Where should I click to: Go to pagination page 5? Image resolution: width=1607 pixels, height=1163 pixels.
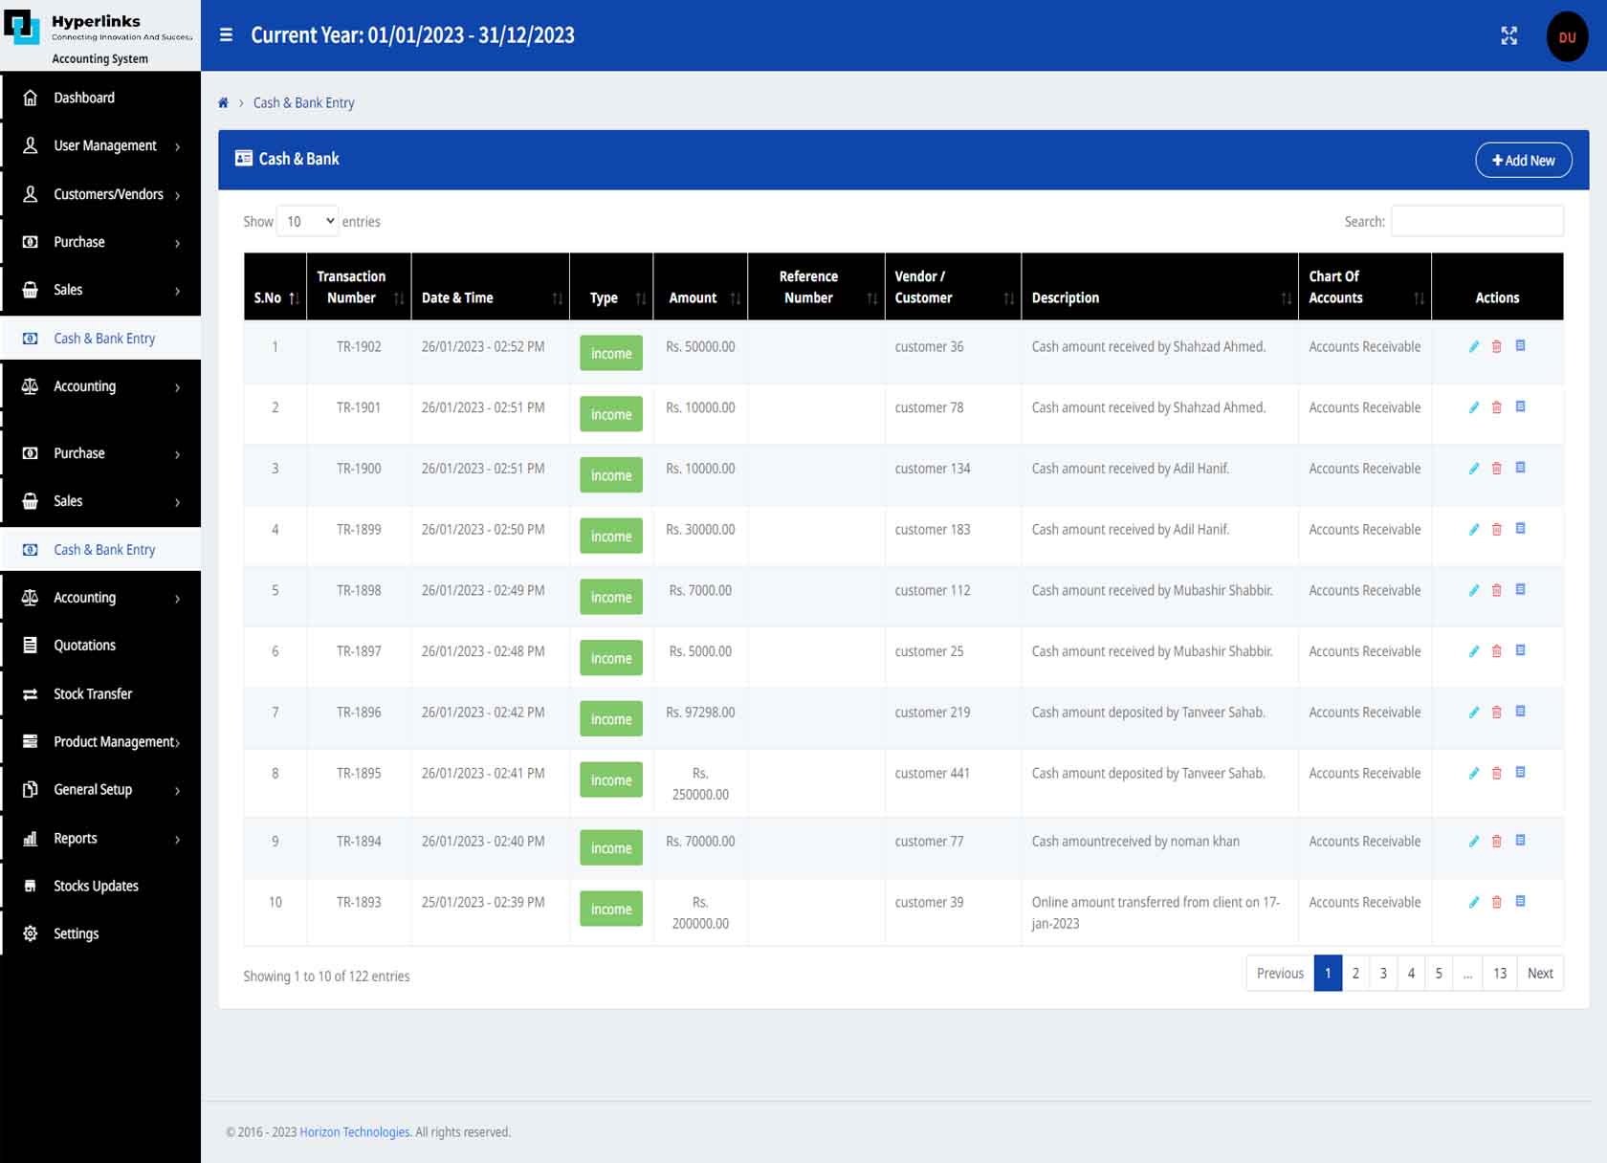1439,973
